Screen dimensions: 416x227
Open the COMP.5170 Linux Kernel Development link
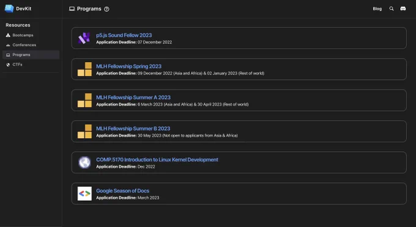pos(157,159)
